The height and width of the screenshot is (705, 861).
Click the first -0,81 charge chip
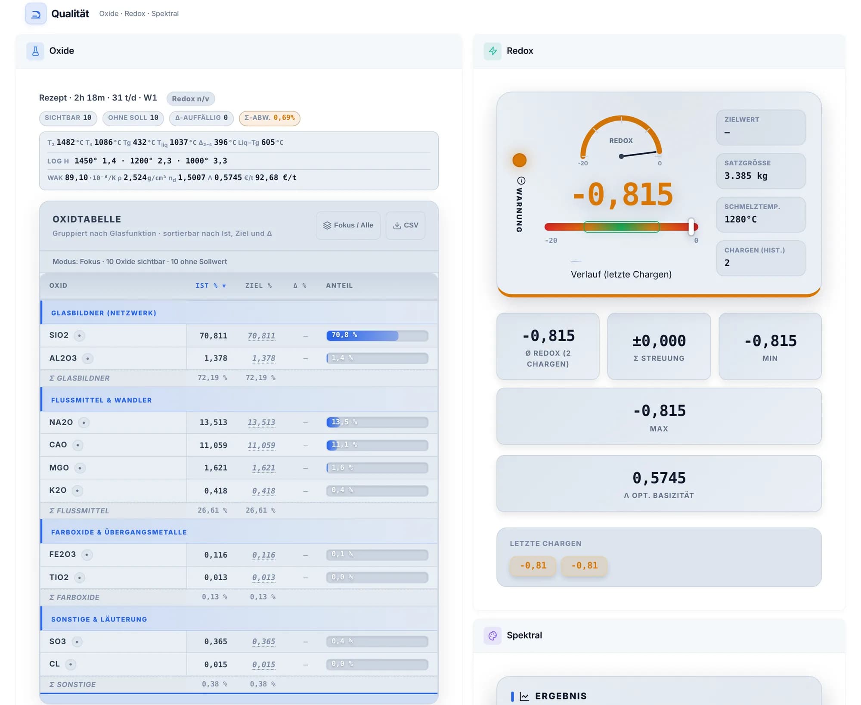[x=533, y=565]
